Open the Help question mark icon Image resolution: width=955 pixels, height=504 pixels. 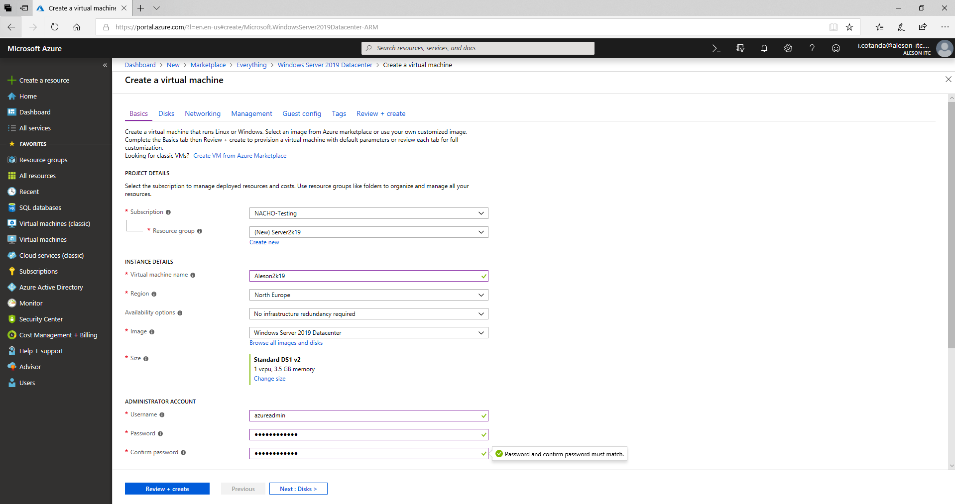(812, 48)
